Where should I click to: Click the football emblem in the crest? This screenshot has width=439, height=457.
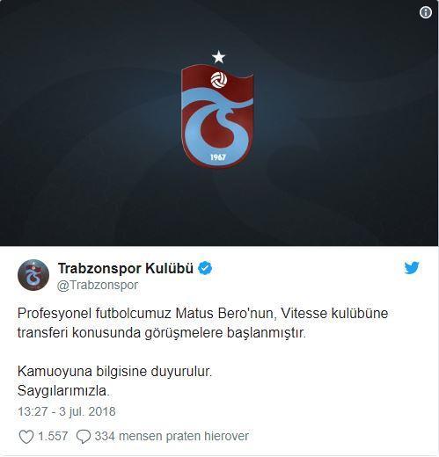219,80
